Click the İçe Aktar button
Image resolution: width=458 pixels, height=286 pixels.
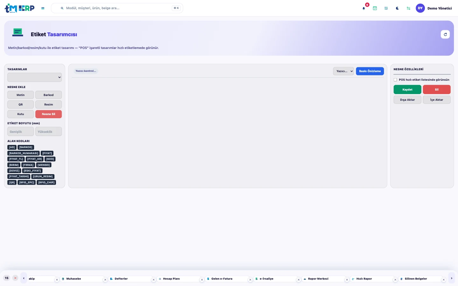[x=437, y=100]
